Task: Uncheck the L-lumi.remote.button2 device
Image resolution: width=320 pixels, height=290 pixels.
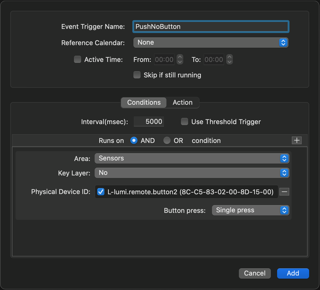Action: 101,191
